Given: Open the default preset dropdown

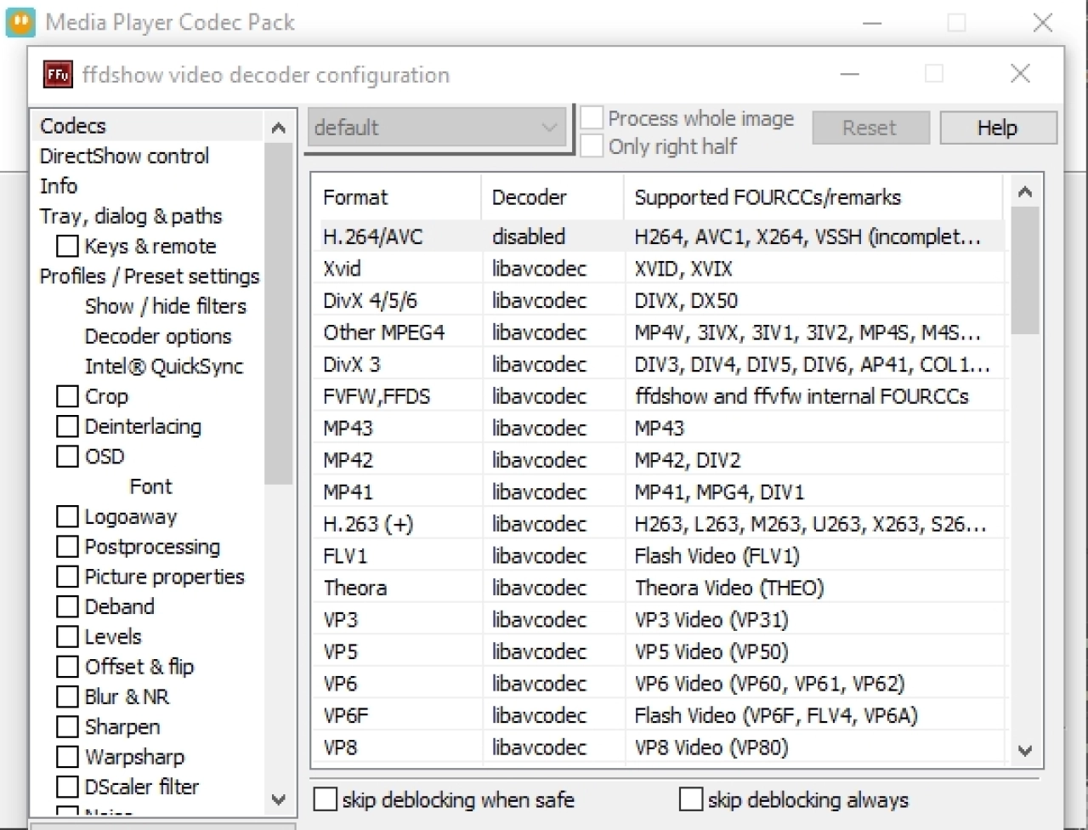Looking at the screenshot, I should (x=437, y=128).
